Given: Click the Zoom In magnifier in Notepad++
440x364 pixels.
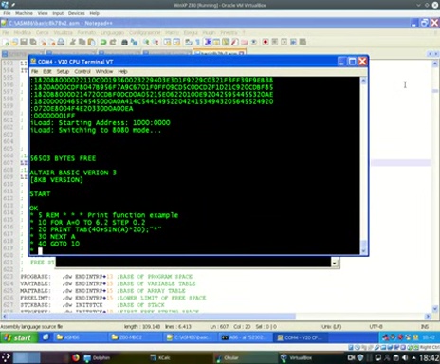Looking at the screenshot, I should coord(146,42).
